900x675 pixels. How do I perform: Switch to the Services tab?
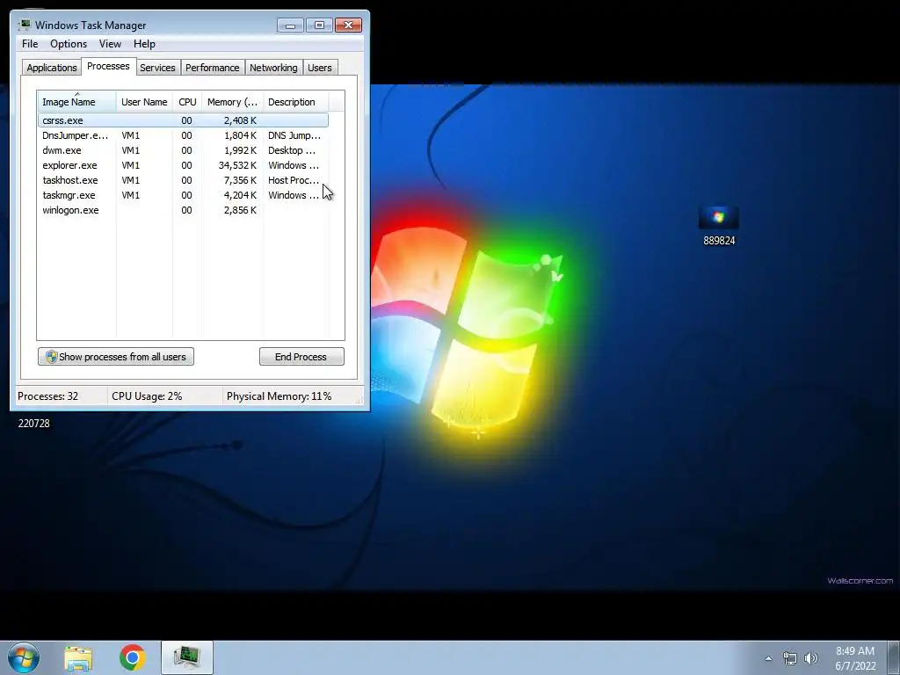158,68
